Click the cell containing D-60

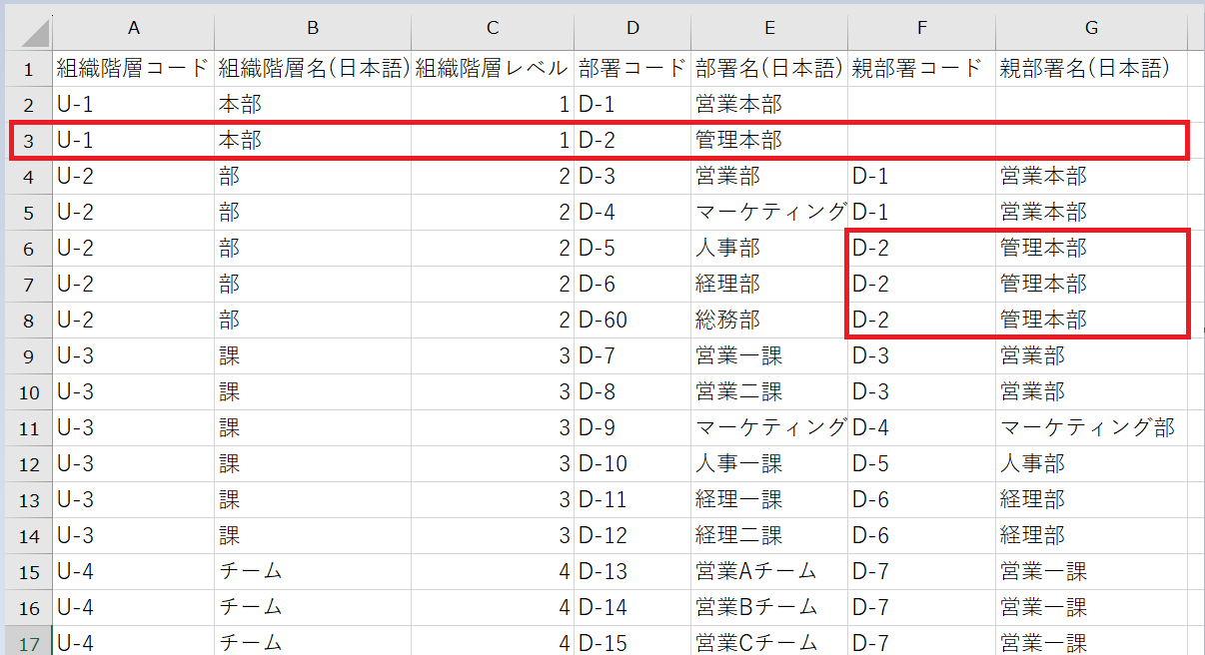pyautogui.click(x=632, y=321)
